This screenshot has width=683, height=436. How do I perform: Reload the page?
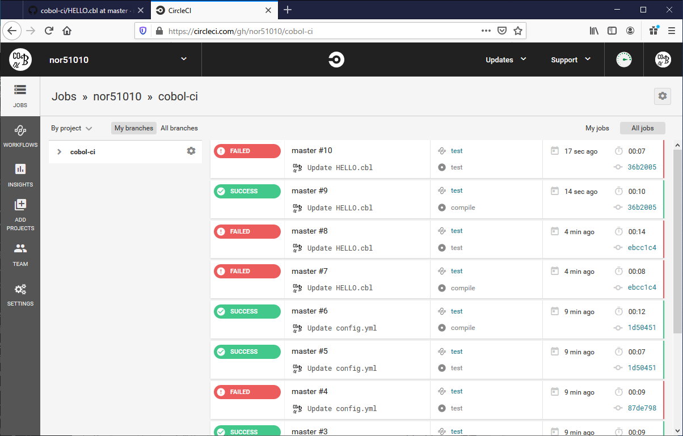[x=49, y=31]
